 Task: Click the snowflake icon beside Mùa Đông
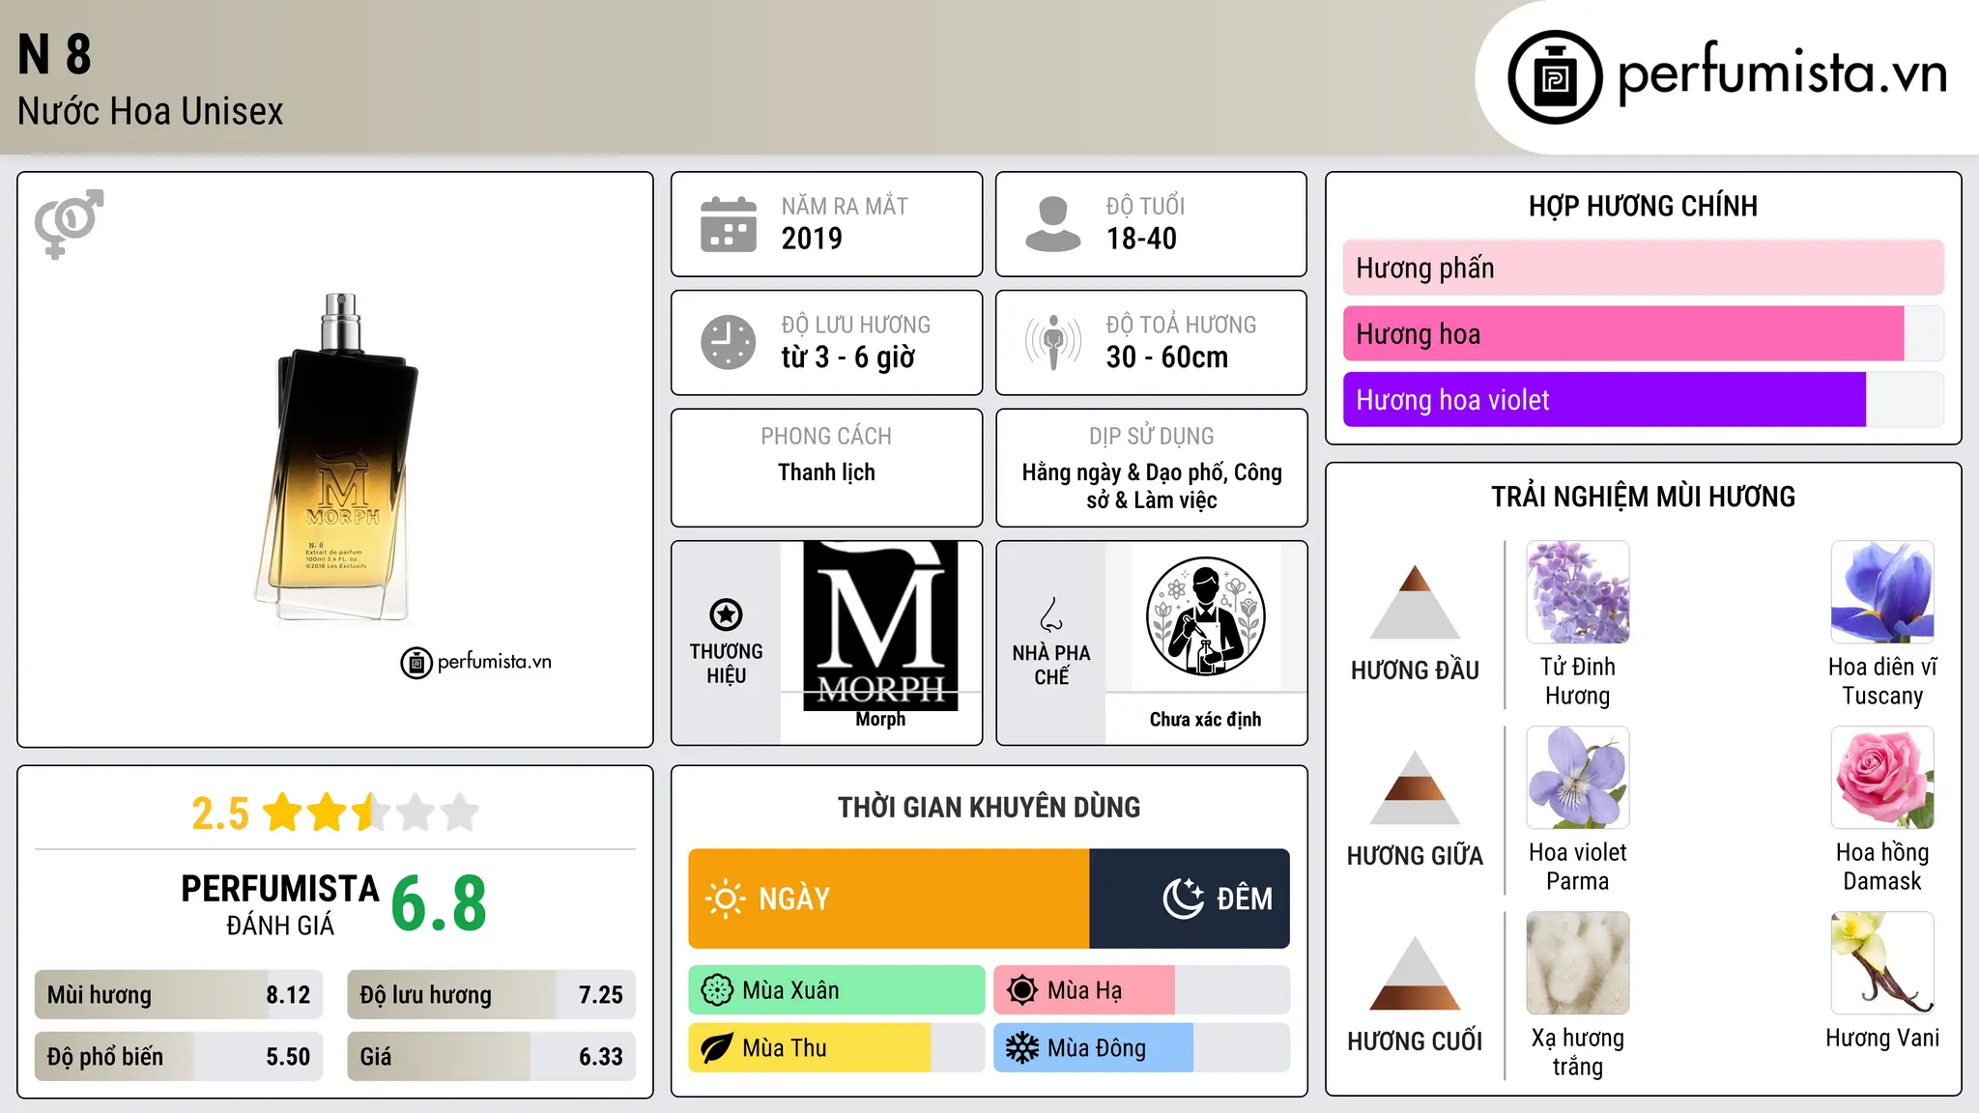click(1021, 1048)
